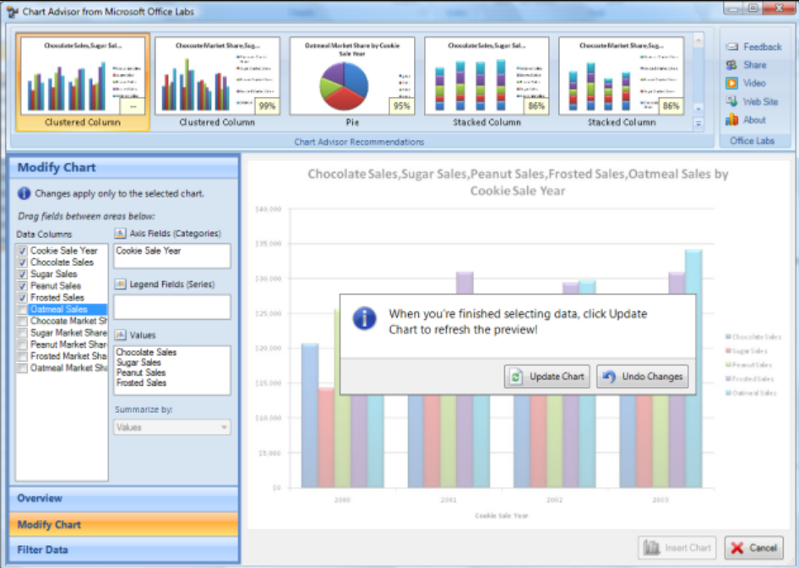The image size is (799, 568).
Task: Open the Video play icon
Action: [731, 83]
